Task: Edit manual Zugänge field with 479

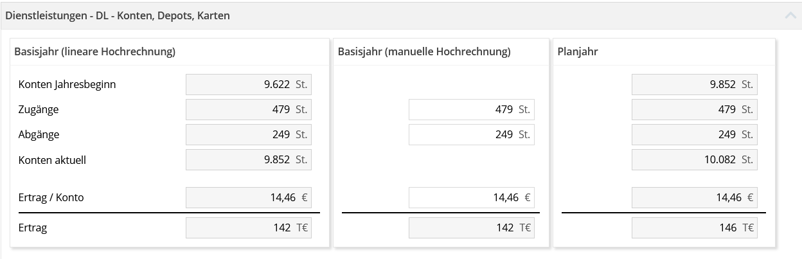Action: pos(472,109)
